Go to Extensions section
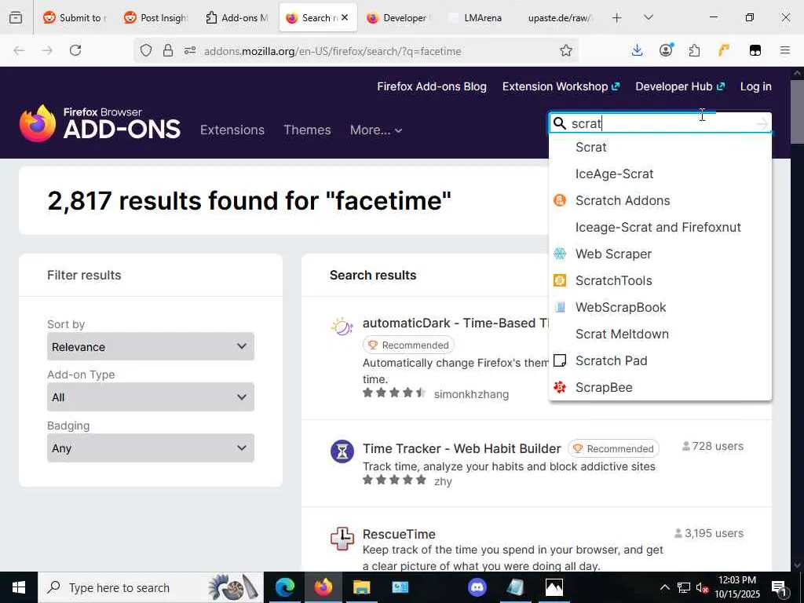 [232, 130]
